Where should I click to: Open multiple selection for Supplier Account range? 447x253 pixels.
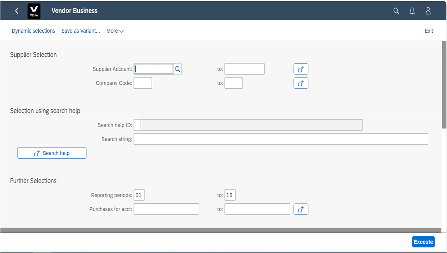pyautogui.click(x=301, y=68)
